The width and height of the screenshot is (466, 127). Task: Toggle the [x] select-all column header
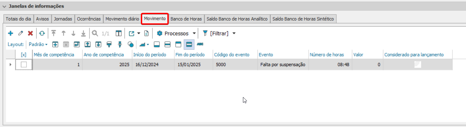(24, 55)
